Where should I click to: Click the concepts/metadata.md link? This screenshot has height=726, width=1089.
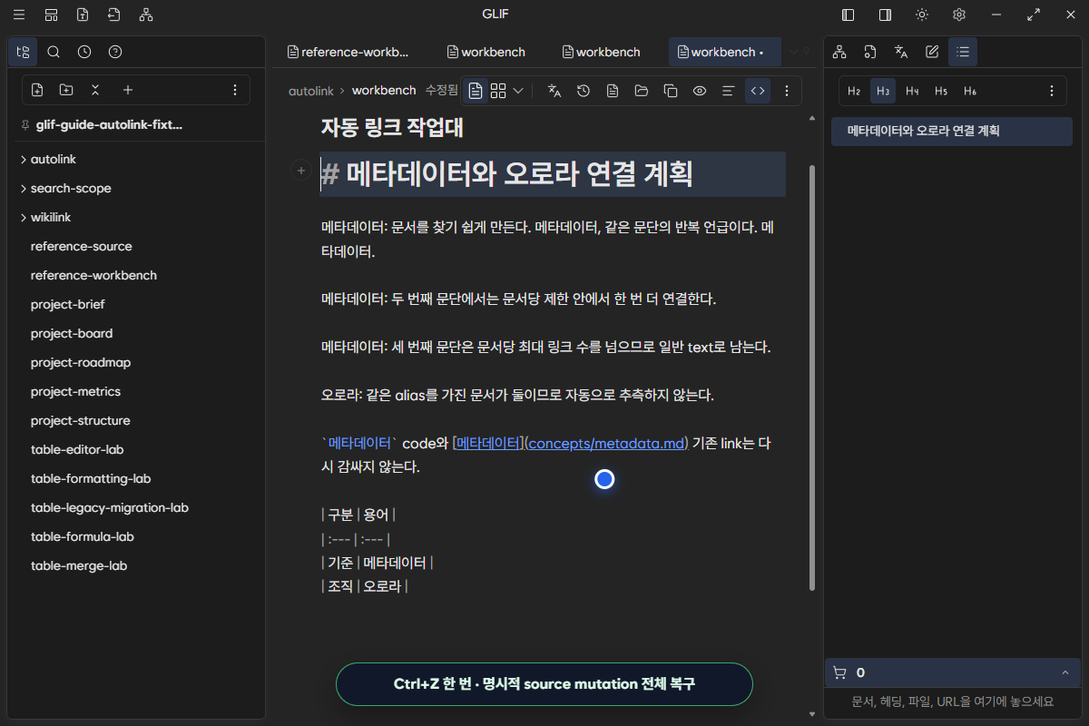click(606, 444)
